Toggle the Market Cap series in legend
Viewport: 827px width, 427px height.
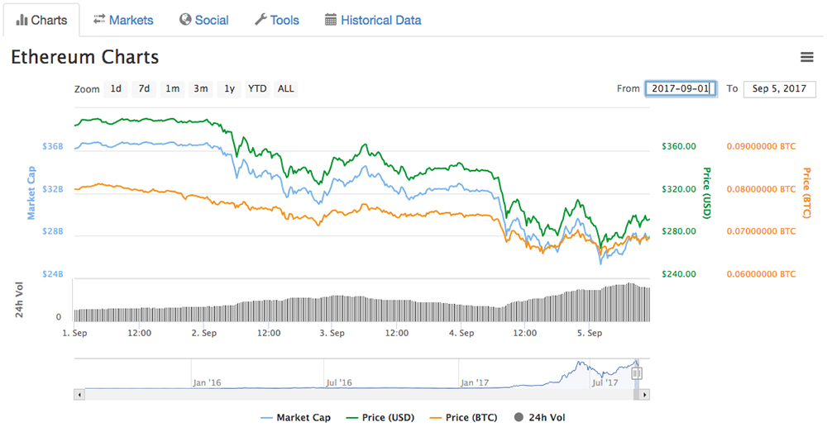296,418
